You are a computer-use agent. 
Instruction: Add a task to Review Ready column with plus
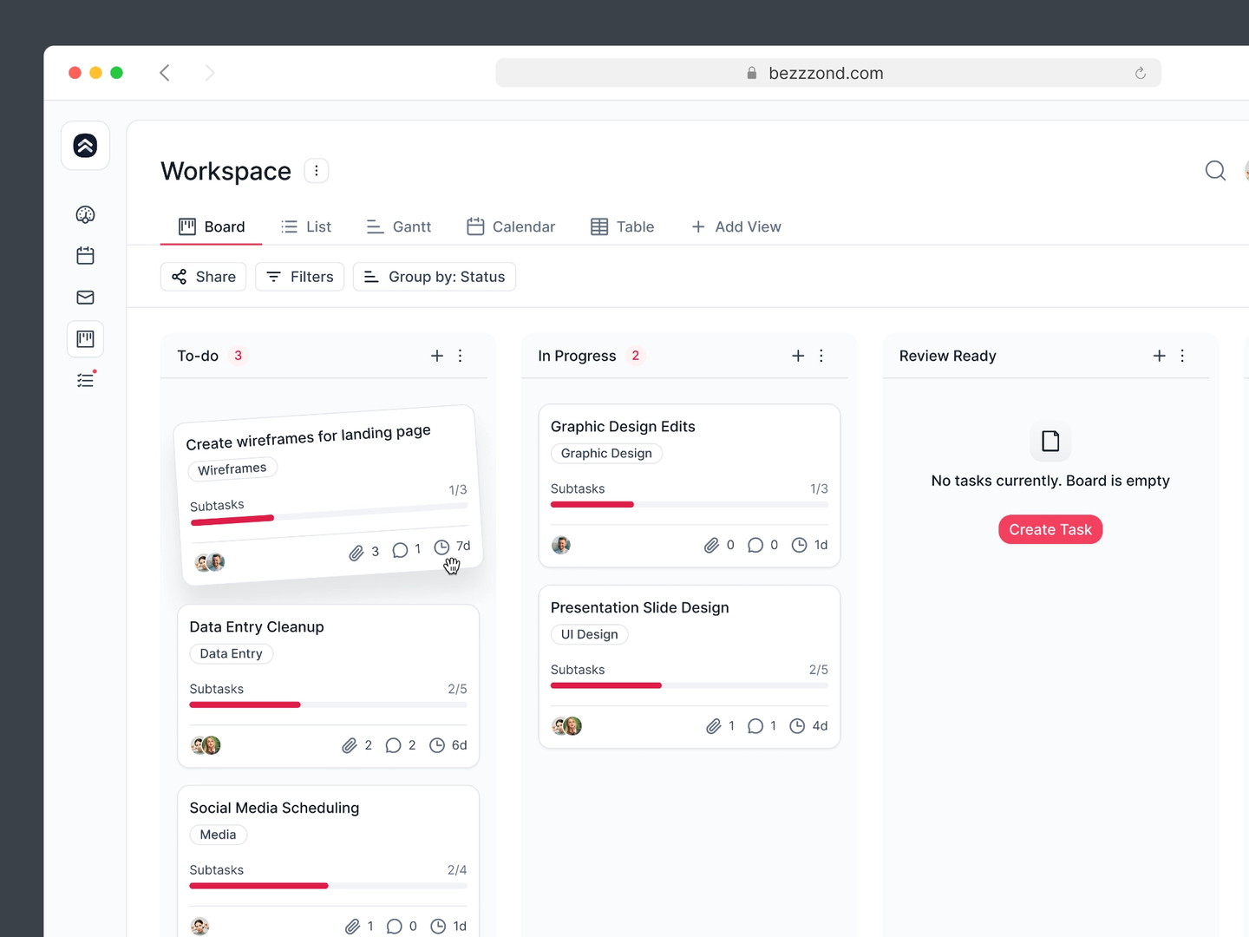click(1159, 356)
